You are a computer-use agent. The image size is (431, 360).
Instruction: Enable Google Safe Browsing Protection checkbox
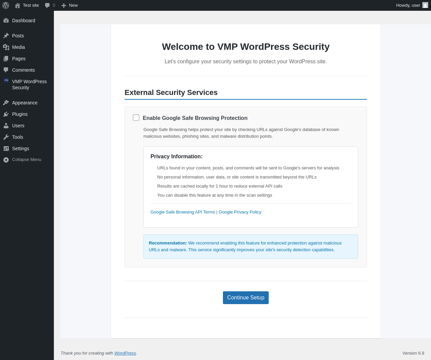point(136,118)
